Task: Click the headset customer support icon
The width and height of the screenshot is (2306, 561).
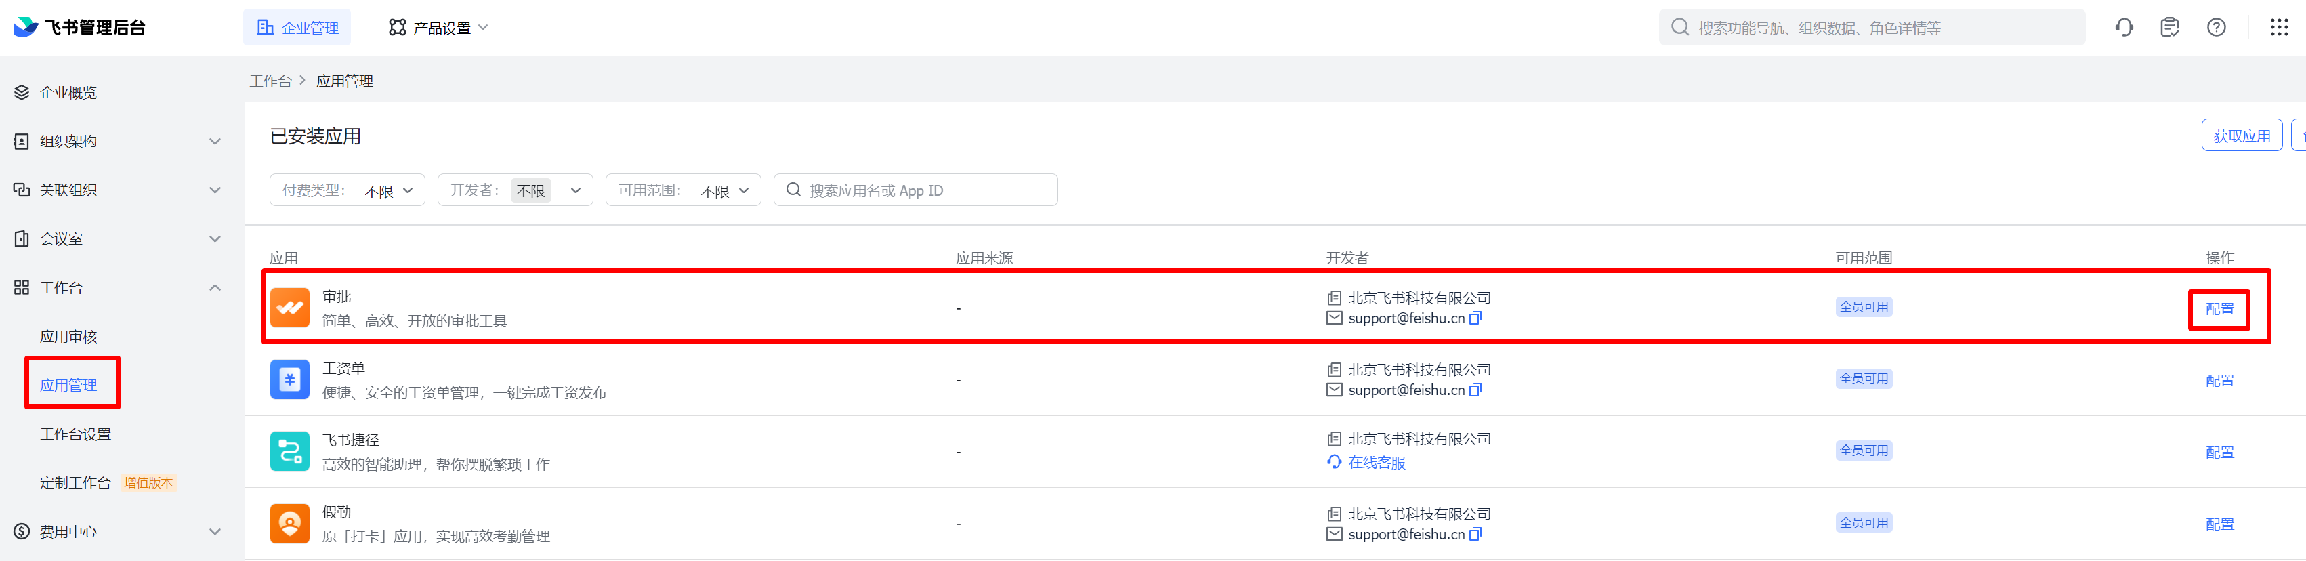Action: (2123, 28)
